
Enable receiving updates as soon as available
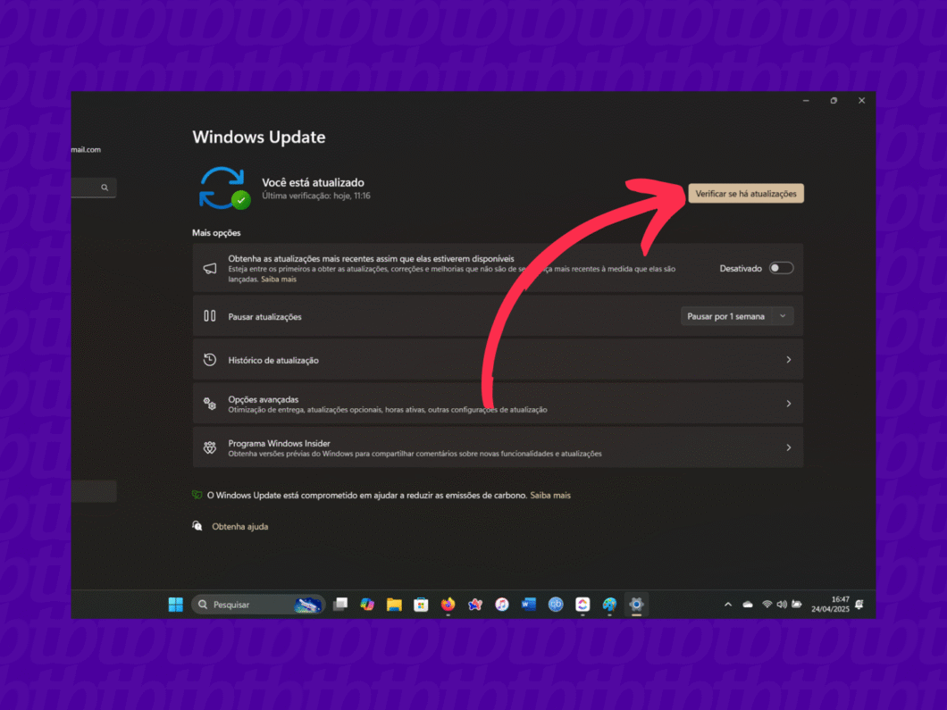tap(782, 267)
